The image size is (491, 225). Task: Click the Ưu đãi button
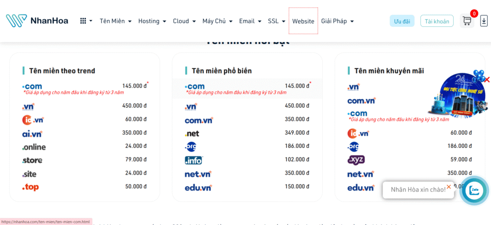click(402, 21)
